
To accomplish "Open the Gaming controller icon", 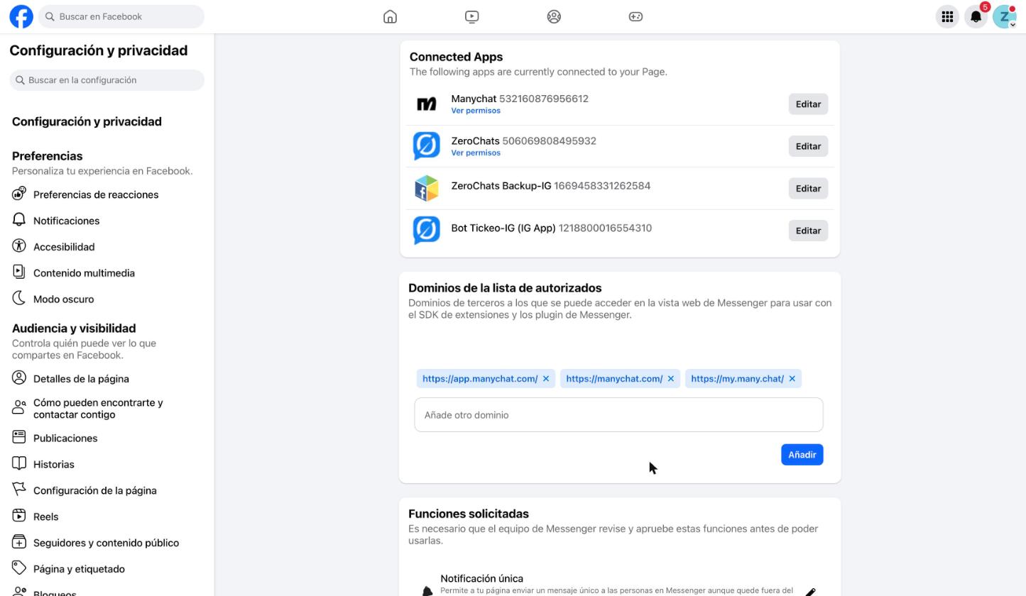I will coord(636,16).
